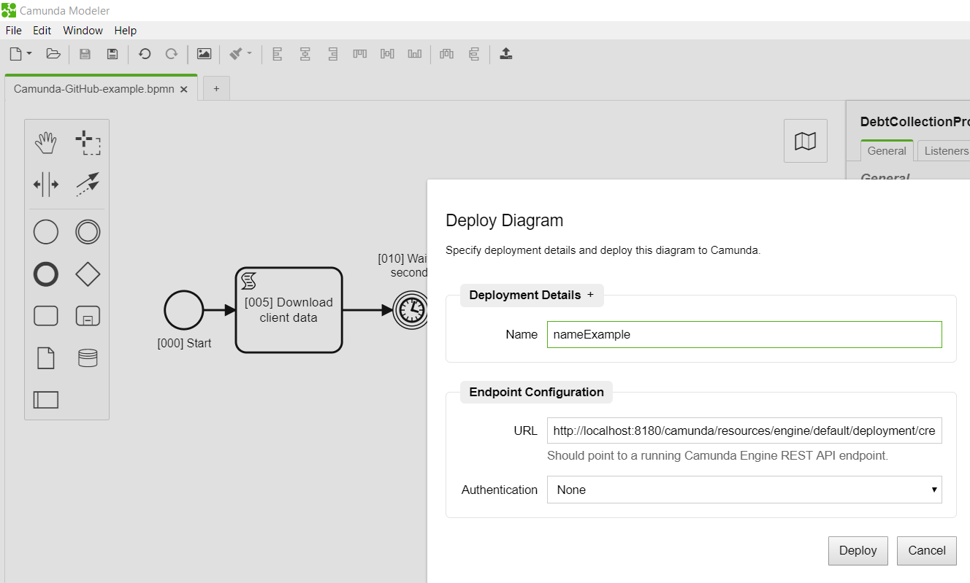Align elements left
Screen dimensions: 970x583
277,53
